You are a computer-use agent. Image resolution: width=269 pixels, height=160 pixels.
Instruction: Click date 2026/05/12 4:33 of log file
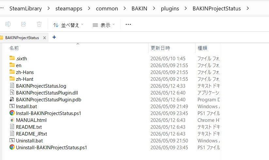(168, 86)
